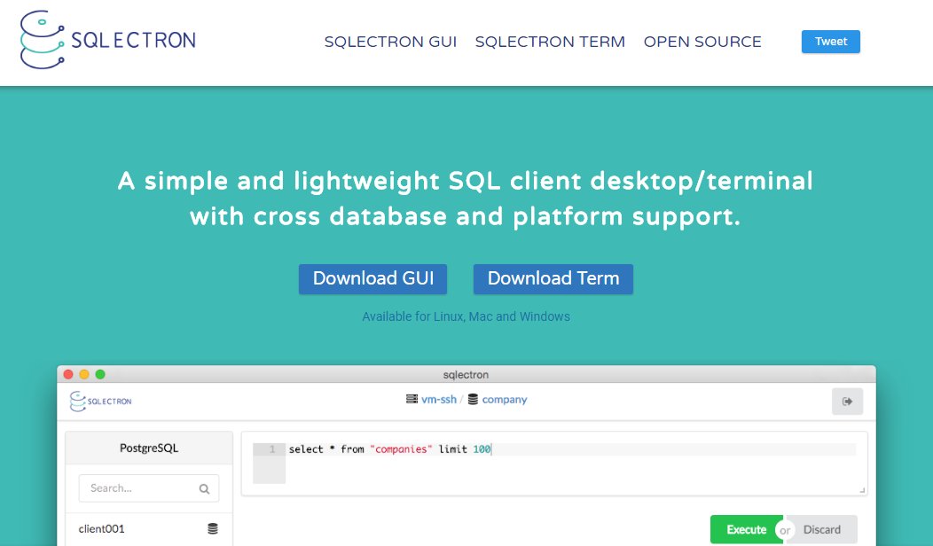933x546 pixels.
Task: Click the database icon next to client001
Action: pos(213,529)
